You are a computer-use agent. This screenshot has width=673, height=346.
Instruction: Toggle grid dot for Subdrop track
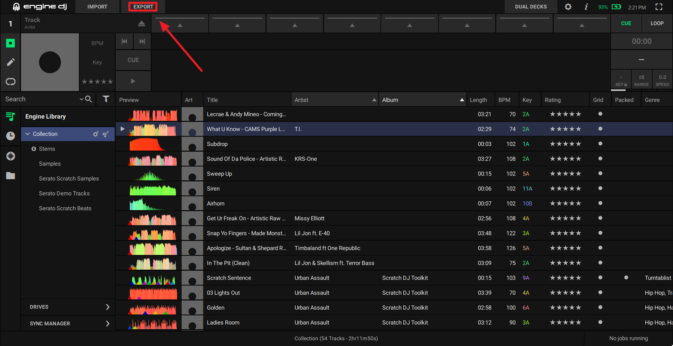pyautogui.click(x=600, y=144)
